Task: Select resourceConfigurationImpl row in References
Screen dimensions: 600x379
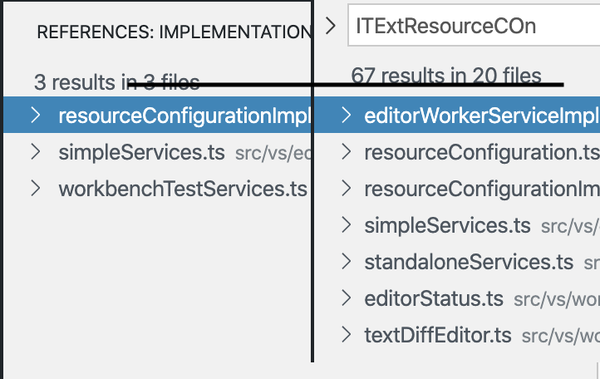Action: 157,115
